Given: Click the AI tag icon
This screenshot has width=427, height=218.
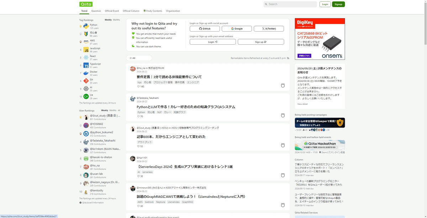Looking at the screenshot, I should click(86, 89).
